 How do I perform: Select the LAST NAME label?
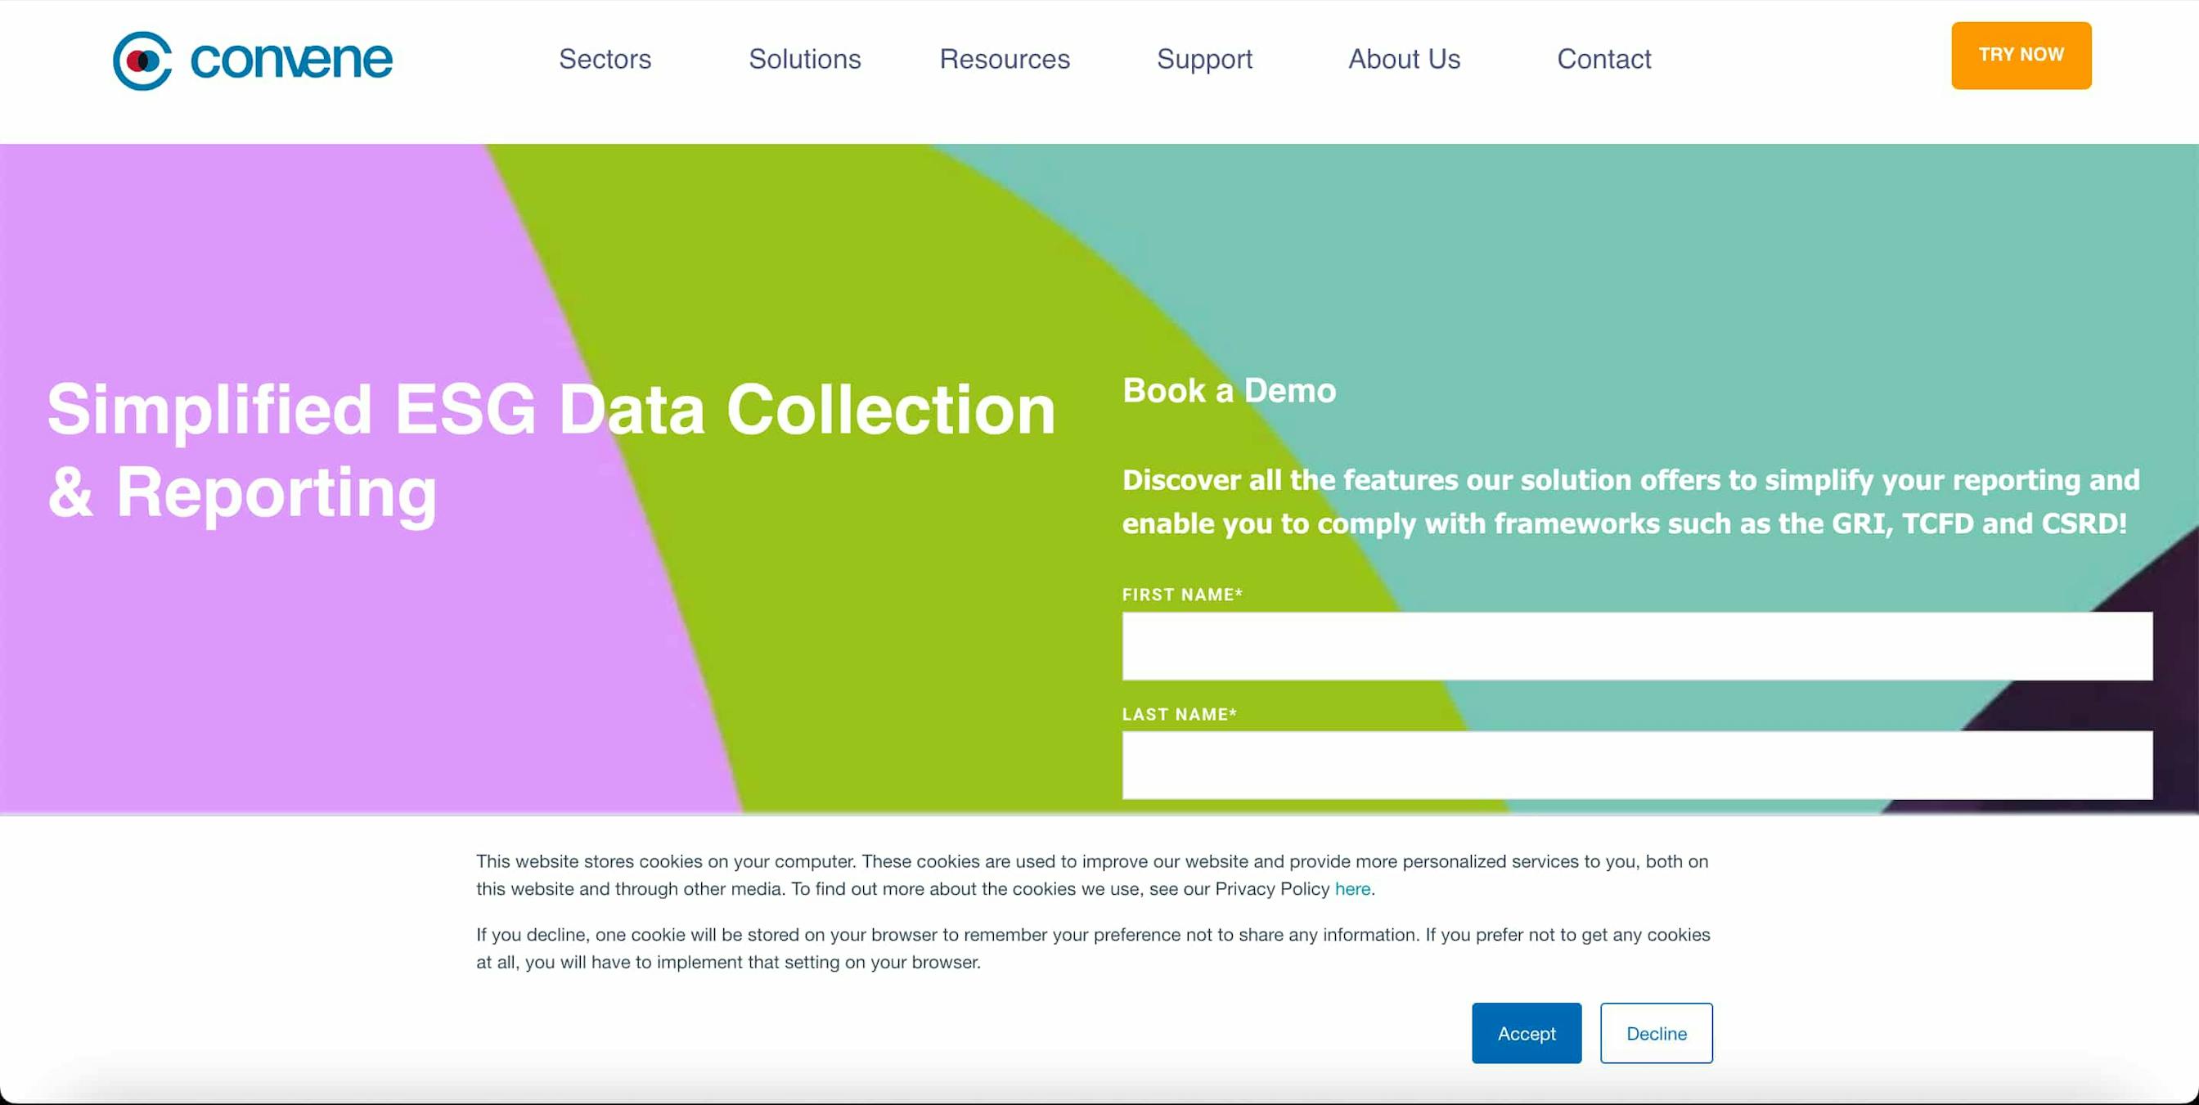pos(1179,714)
